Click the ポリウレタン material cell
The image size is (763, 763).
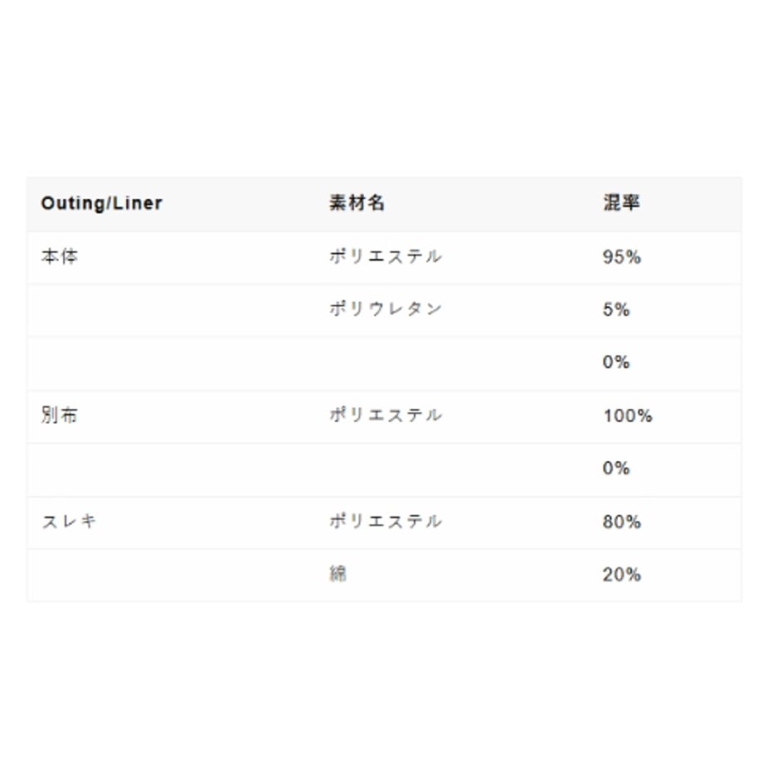coord(386,309)
